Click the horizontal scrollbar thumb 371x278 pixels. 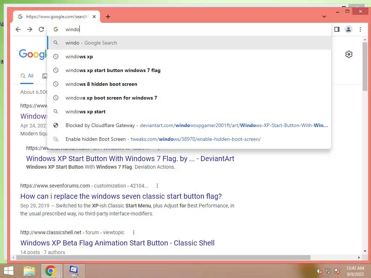point(163,257)
